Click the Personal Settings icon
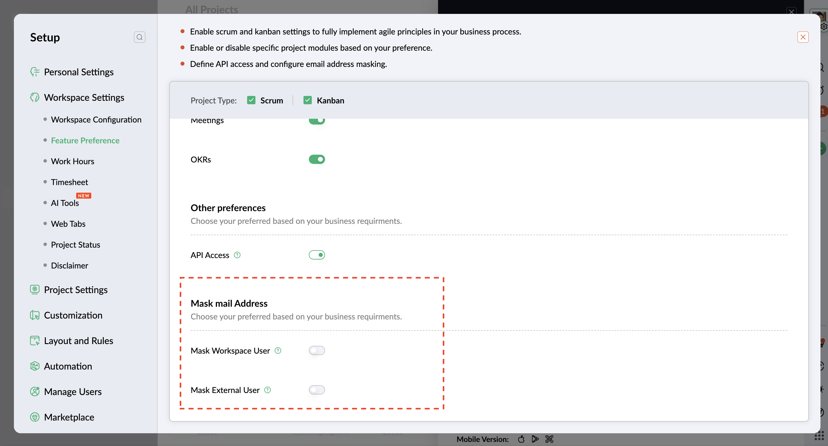Screen dimensions: 828x446 (35, 72)
